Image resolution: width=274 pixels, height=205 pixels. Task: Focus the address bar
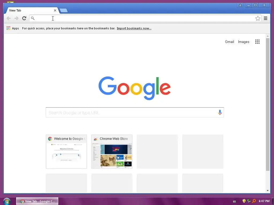pyautogui.click(x=145, y=18)
